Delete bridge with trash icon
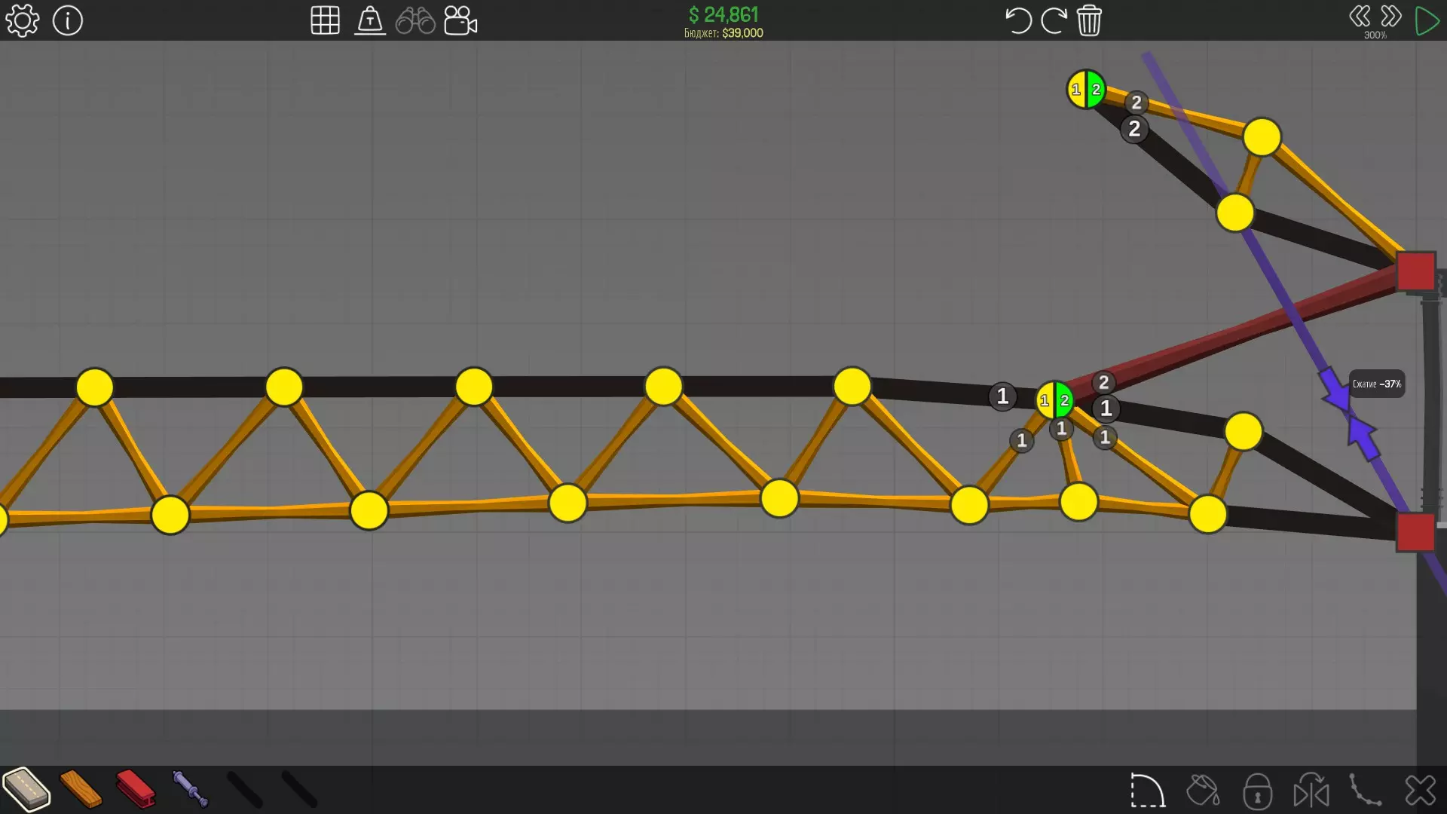Viewport: 1447px width, 814px height. 1089,20
